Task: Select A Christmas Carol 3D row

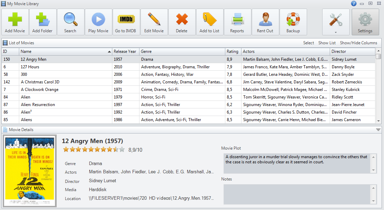Action: [x=188, y=82]
